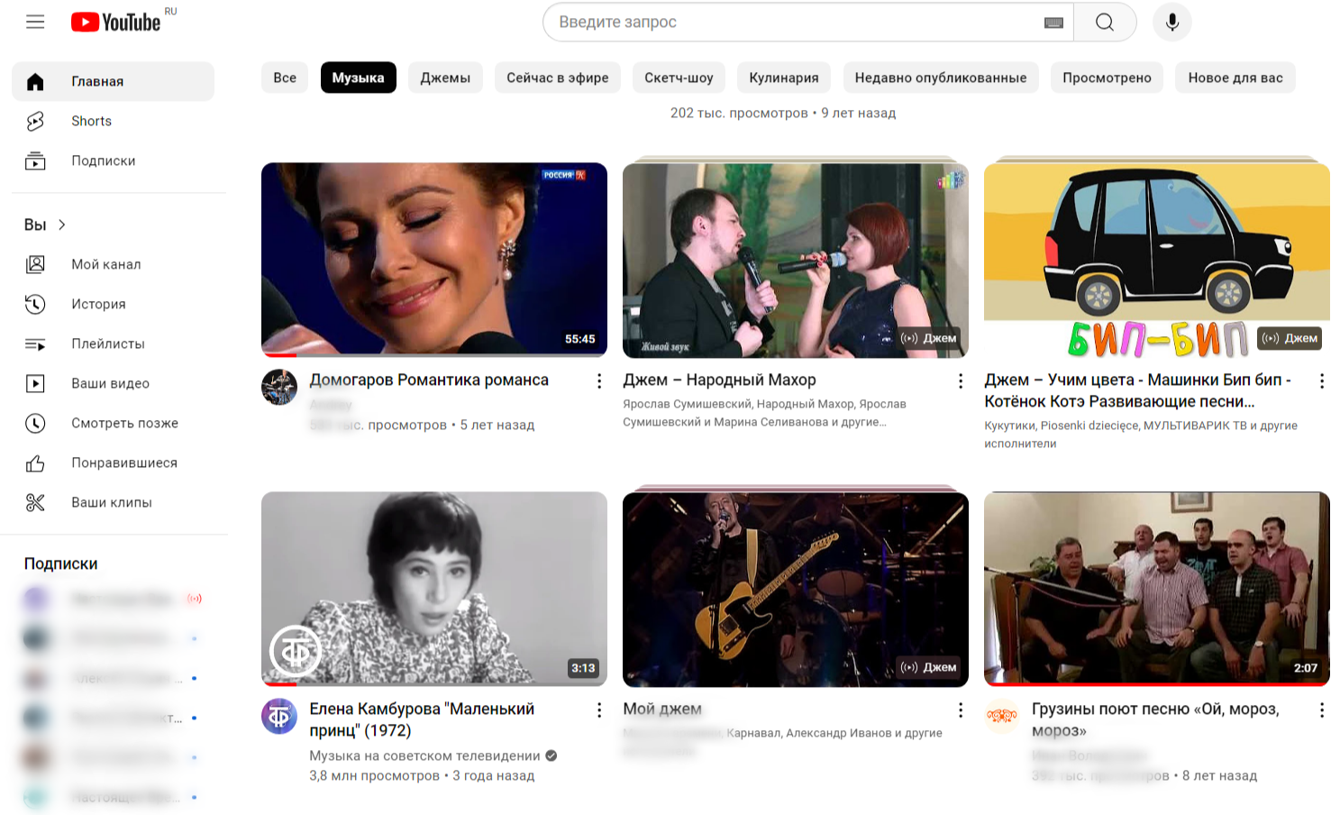Start voice search with microphone
This screenshot has width=1340, height=815.
(1171, 23)
